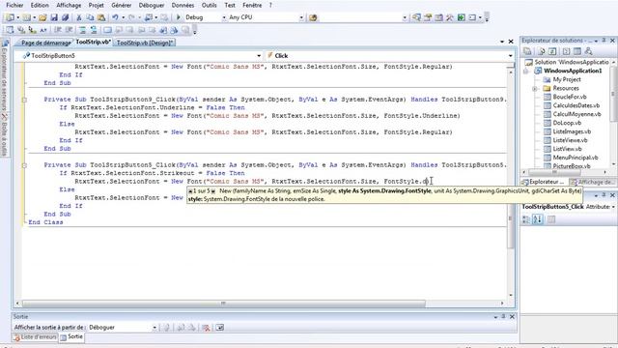Click the Solution Explorer horizontal scrollbar
The width and height of the screenshot is (618, 348).
[x=554, y=172]
